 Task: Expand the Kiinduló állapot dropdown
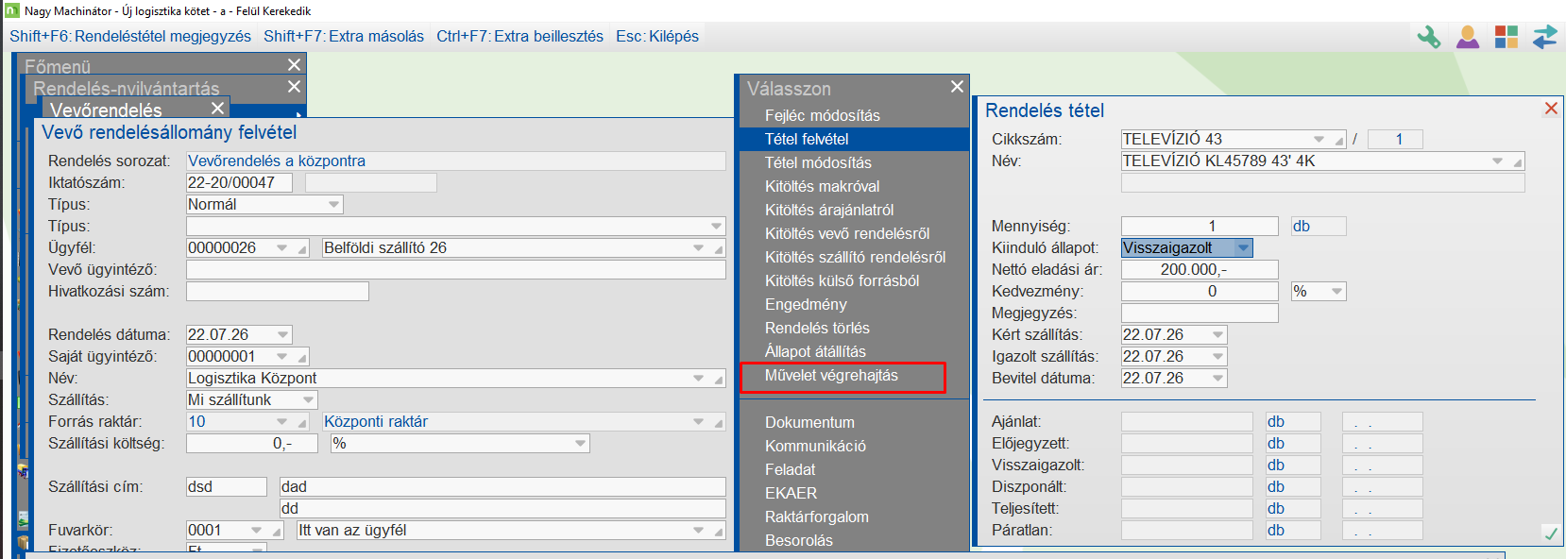(1243, 248)
